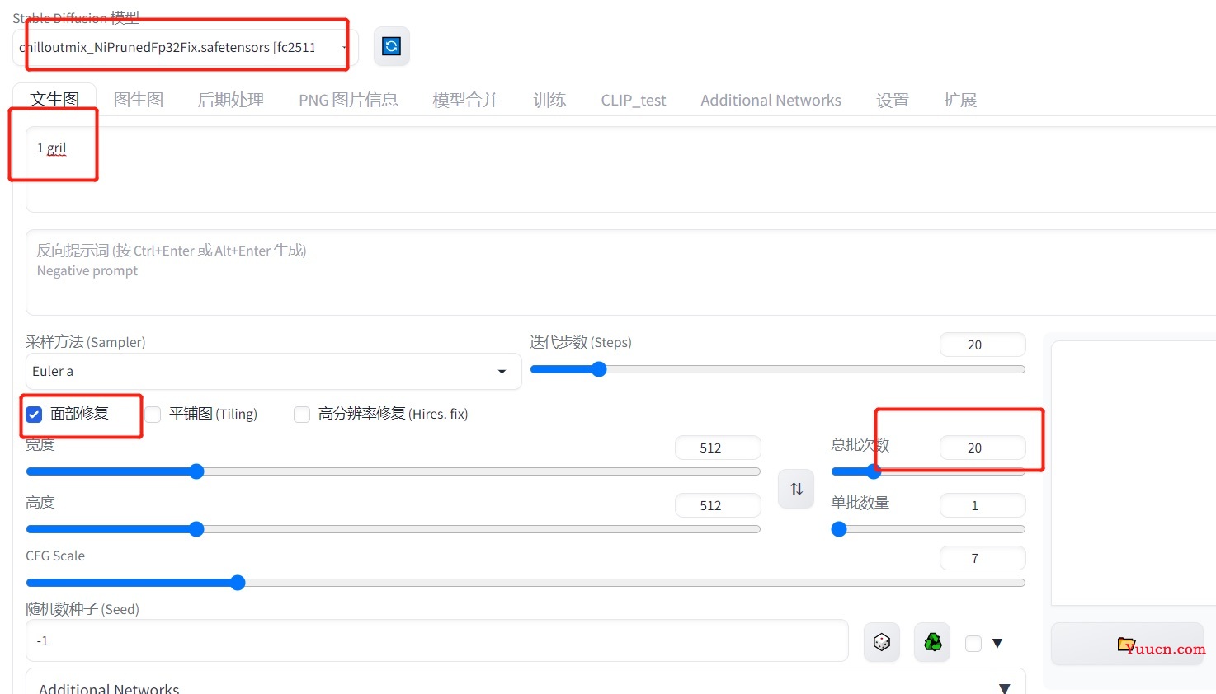
Task: Swap width and height values
Action: (x=796, y=489)
